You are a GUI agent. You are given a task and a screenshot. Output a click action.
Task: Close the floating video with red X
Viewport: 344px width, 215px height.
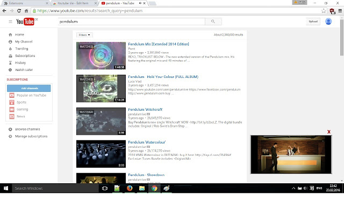tap(328, 132)
